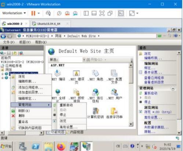Click 查看应用程序 link in actions pane
The width and height of the screenshot is (183, 151).
[154, 78]
